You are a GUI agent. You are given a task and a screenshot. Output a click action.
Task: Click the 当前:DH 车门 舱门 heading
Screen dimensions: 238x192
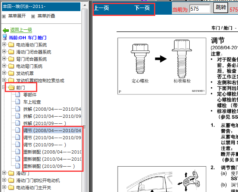[27, 38]
